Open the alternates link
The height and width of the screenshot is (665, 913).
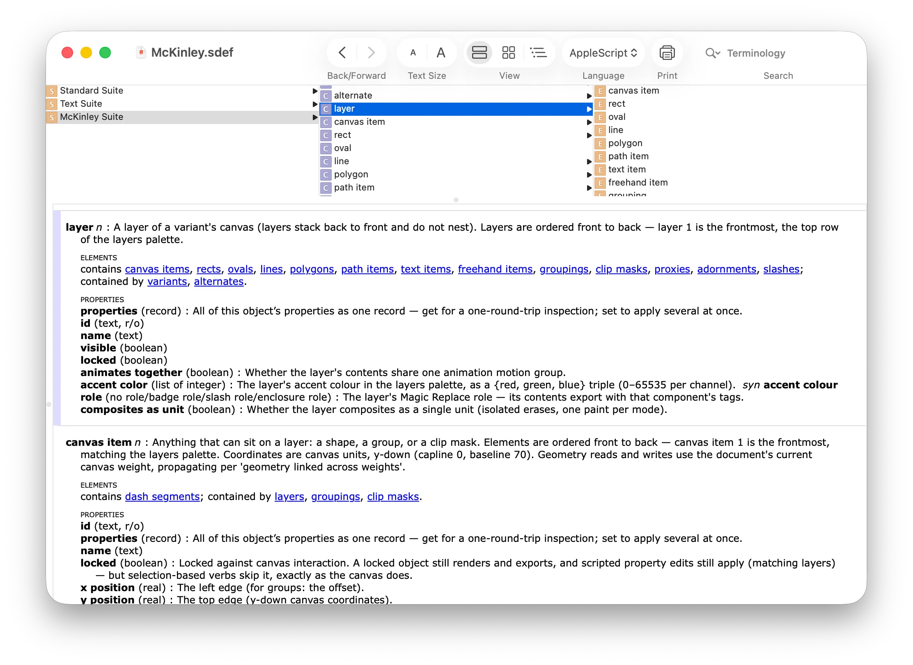[x=219, y=281]
